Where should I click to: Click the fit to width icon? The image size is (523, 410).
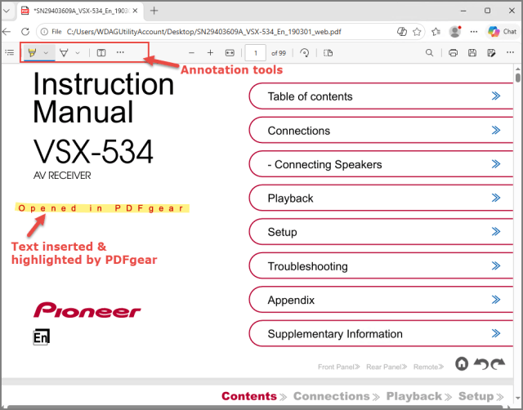pyautogui.click(x=230, y=52)
